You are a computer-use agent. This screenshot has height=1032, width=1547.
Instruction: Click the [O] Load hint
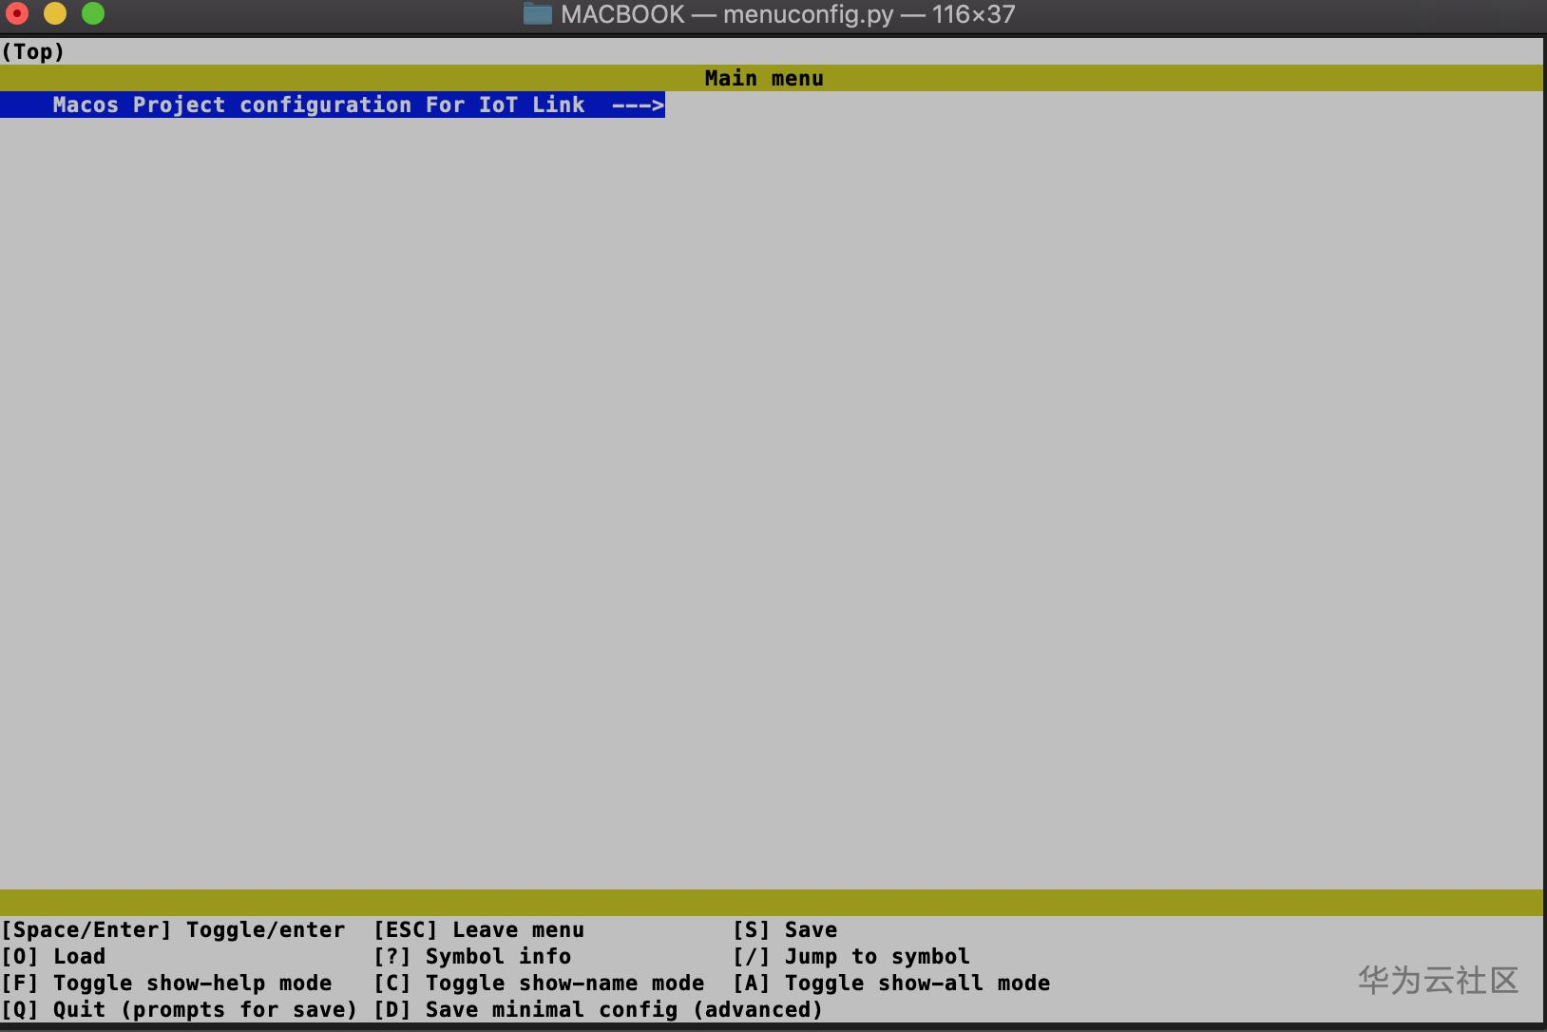tap(55, 956)
